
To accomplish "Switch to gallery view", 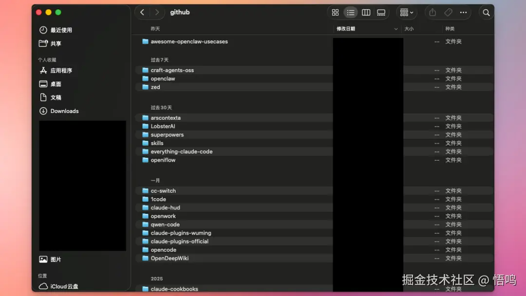I will tap(381, 13).
